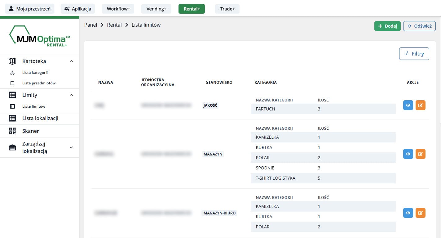
Task: Click the Kartoteka book icon
Action: click(x=12, y=61)
